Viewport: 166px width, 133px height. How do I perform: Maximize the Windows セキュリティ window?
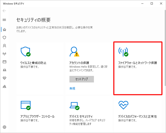pyautogui.click(x=152, y=4)
